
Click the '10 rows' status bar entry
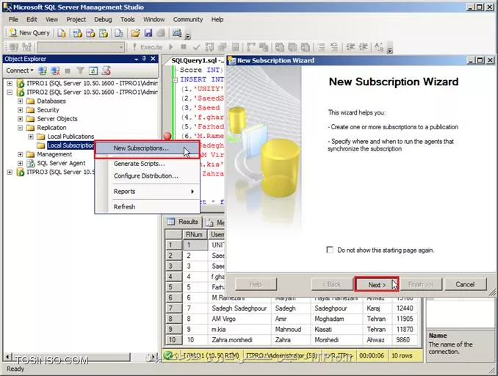pyautogui.click(x=402, y=355)
